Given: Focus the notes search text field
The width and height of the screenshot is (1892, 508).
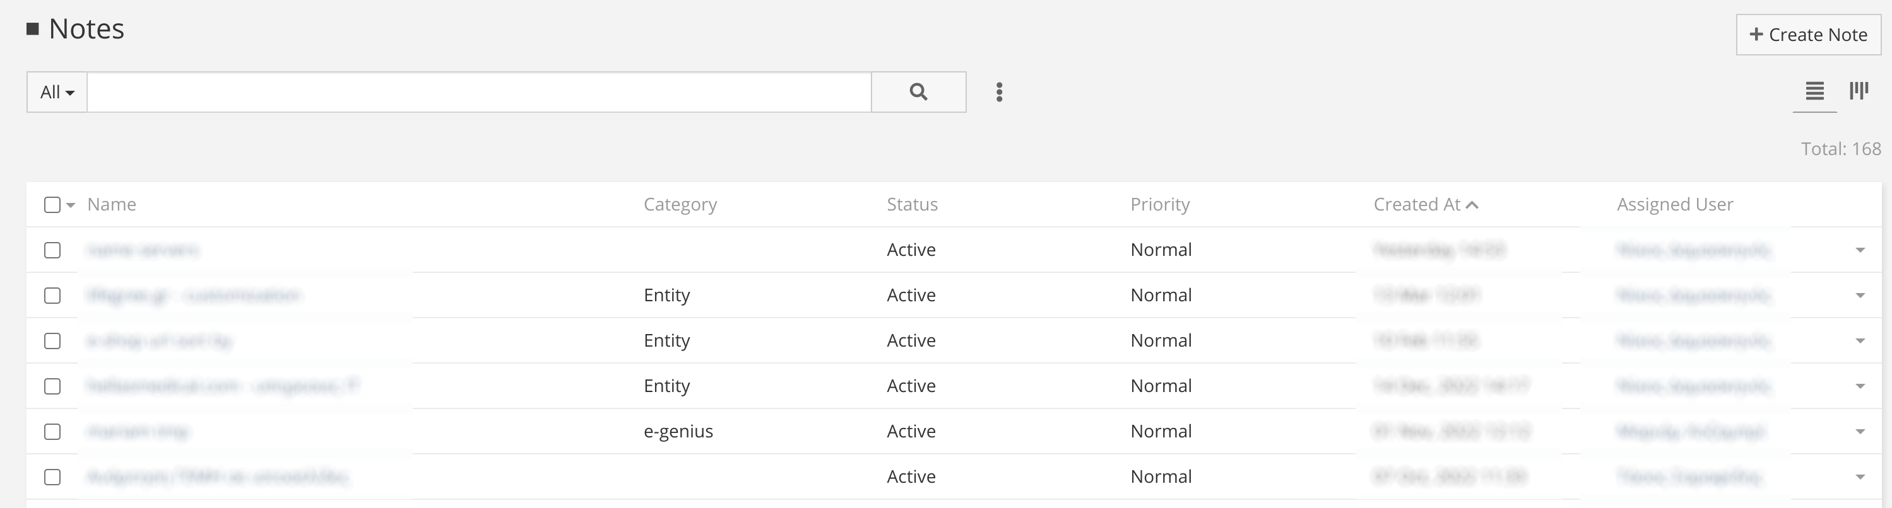Looking at the screenshot, I should pos(479,93).
